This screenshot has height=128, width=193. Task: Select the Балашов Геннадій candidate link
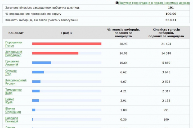tap(12, 120)
